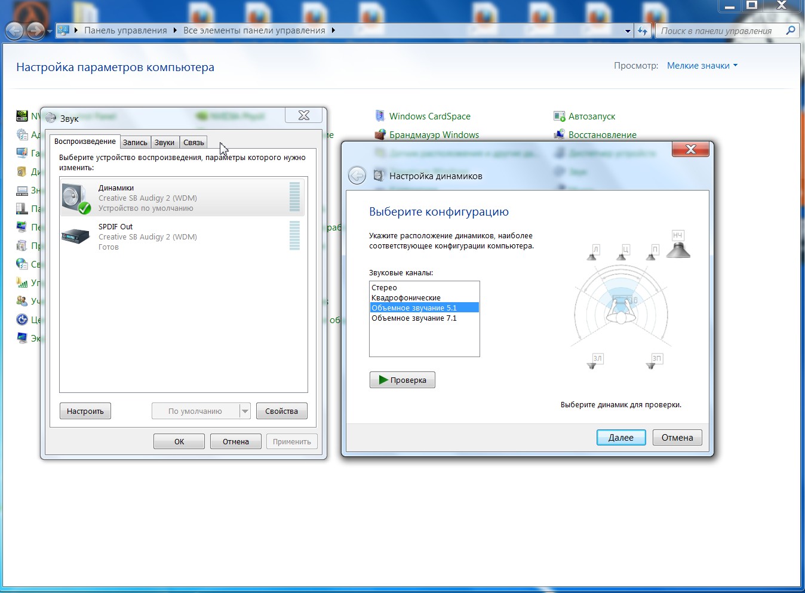The height and width of the screenshot is (593, 805).
Task: Click the Control Panel forward arrow button
Action: 36,30
